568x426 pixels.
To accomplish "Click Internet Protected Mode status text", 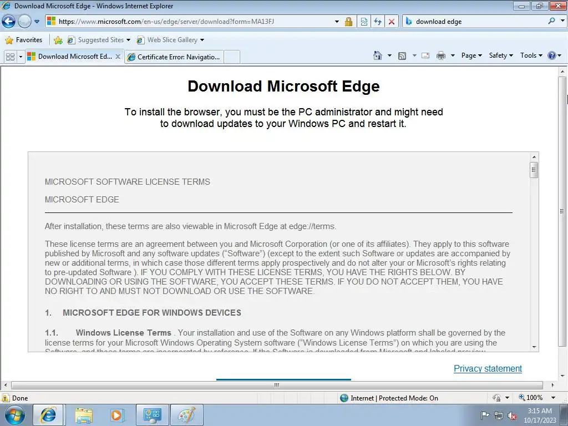I will [394, 398].
